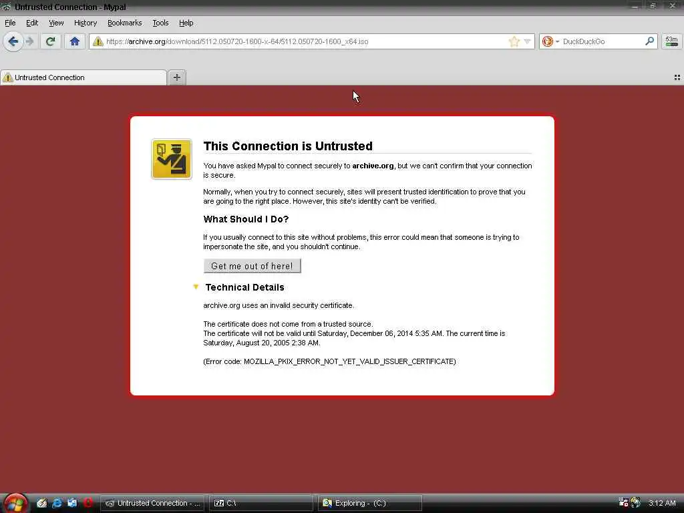Click 'The certificate does not come from a trusted source' line
This screenshot has height=513, width=684.
click(x=288, y=324)
